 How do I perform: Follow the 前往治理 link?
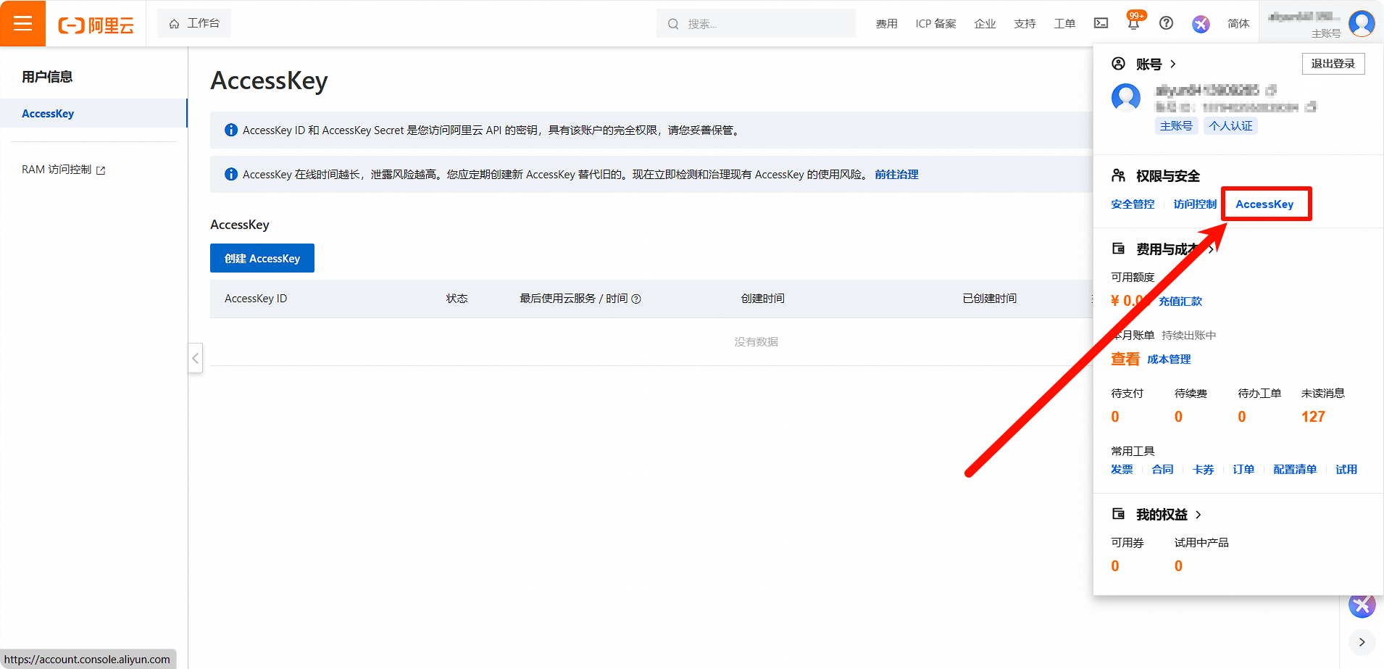pos(896,175)
